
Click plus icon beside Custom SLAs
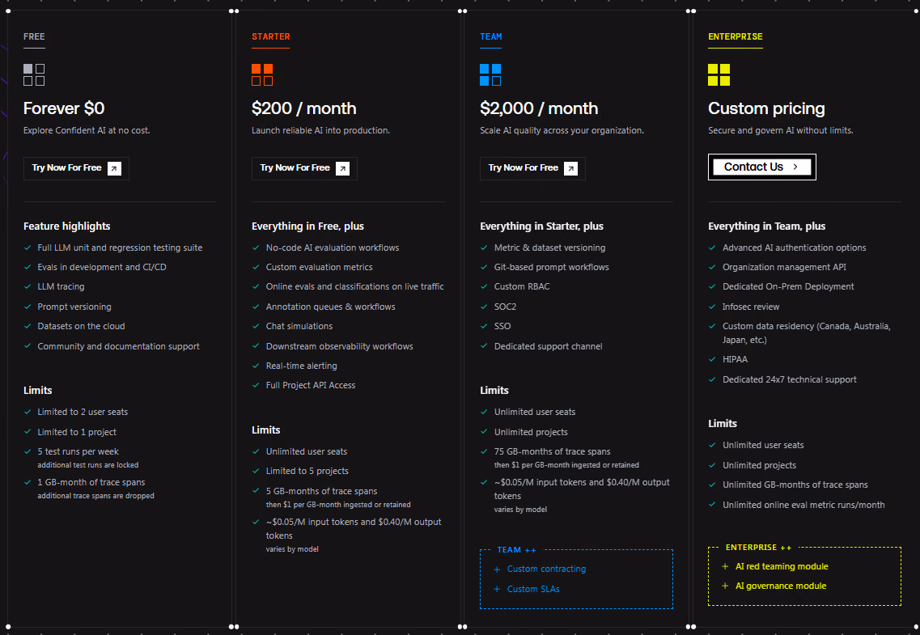click(x=497, y=589)
